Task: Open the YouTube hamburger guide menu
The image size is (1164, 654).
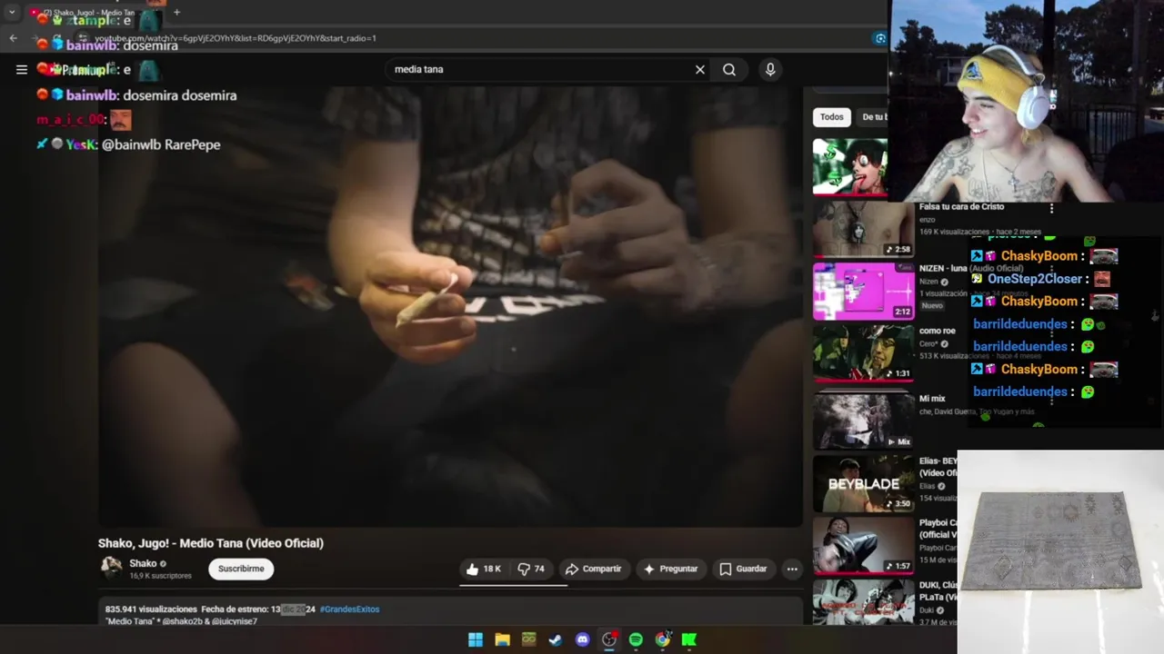Action: coord(22,69)
